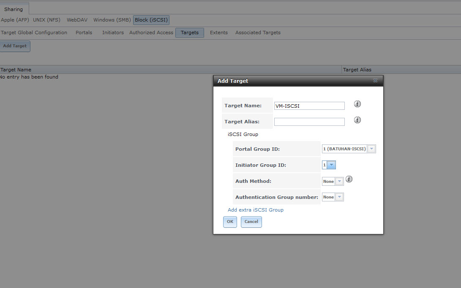The height and width of the screenshot is (288, 461).
Task: Open the Authorized Access tab
Action: coord(151,33)
